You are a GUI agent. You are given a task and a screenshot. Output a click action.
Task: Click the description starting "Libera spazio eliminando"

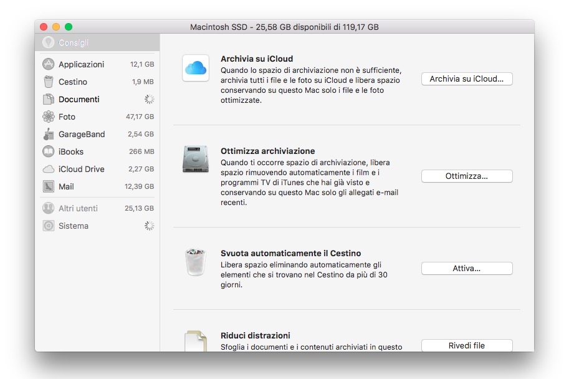coord(304,274)
